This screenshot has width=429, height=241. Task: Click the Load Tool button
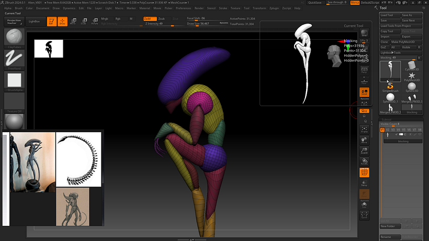point(390,15)
